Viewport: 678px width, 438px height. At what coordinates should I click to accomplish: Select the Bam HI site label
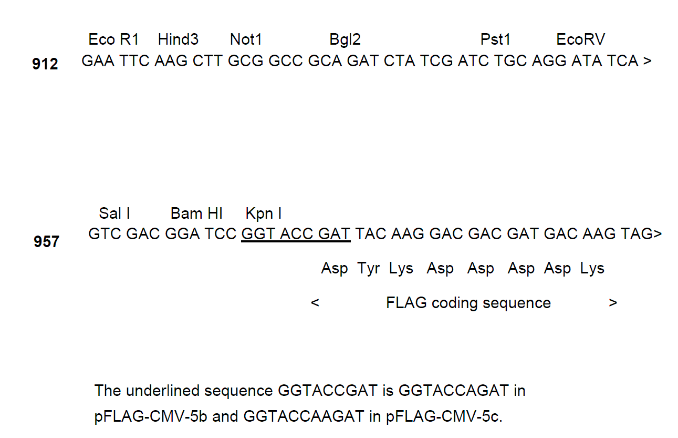[196, 213]
